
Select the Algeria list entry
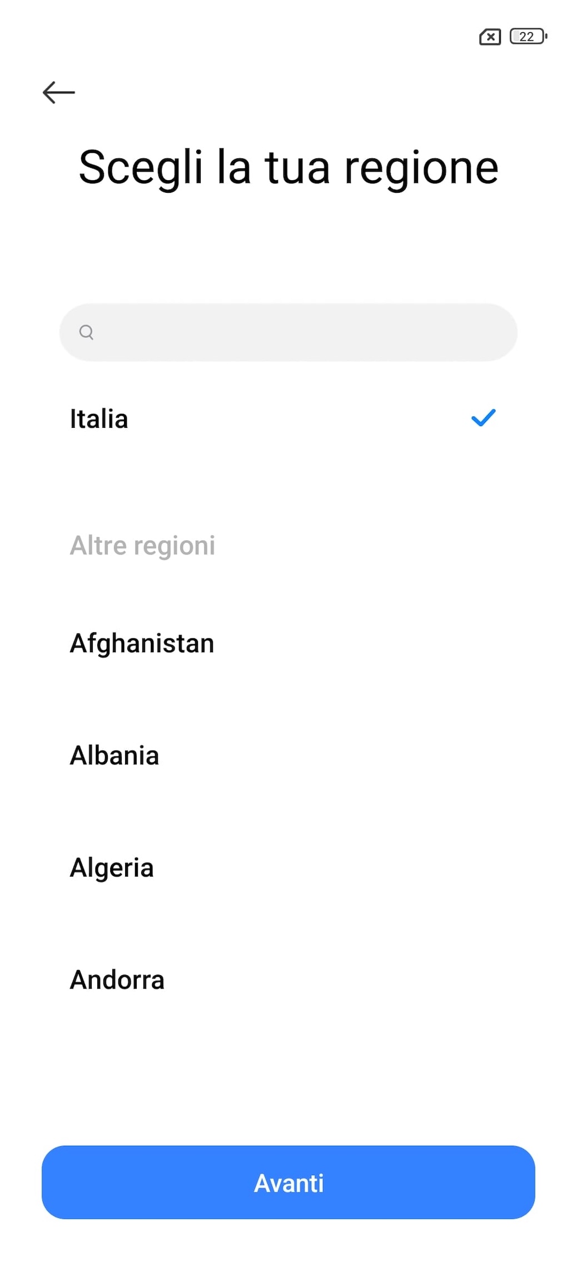pos(112,868)
